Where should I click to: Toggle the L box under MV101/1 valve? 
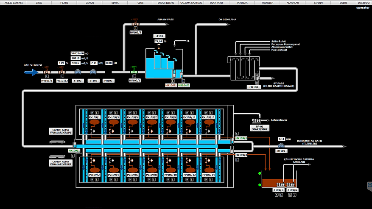coord(46,76)
